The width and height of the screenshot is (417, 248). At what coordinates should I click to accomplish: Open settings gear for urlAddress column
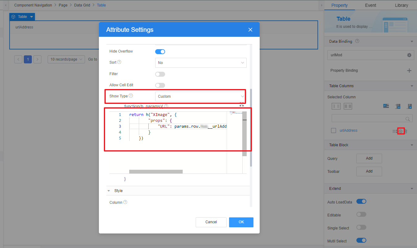[x=401, y=131]
